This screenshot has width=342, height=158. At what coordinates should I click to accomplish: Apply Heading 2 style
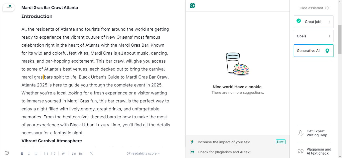[x=53, y=153]
